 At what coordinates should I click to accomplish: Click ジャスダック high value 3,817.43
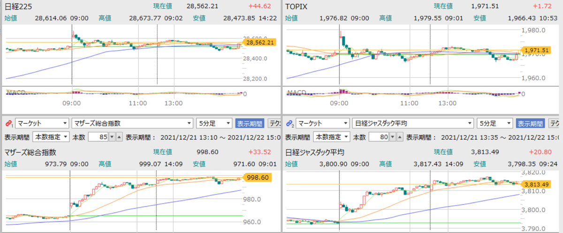pyautogui.click(x=428, y=164)
